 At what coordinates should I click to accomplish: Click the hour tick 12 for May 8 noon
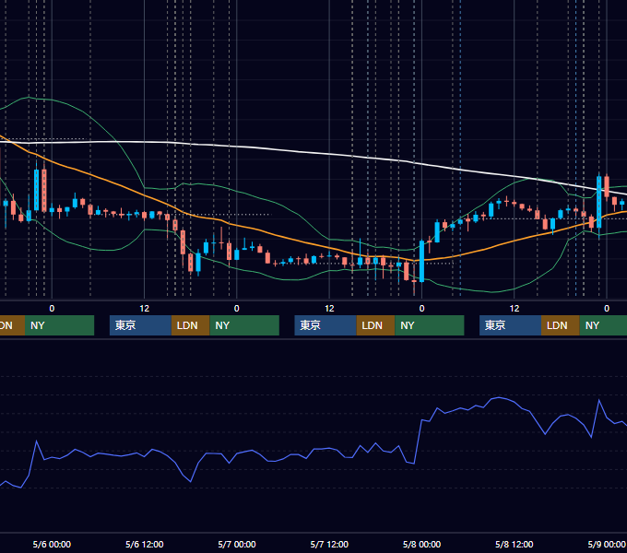[x=515, y=309]
